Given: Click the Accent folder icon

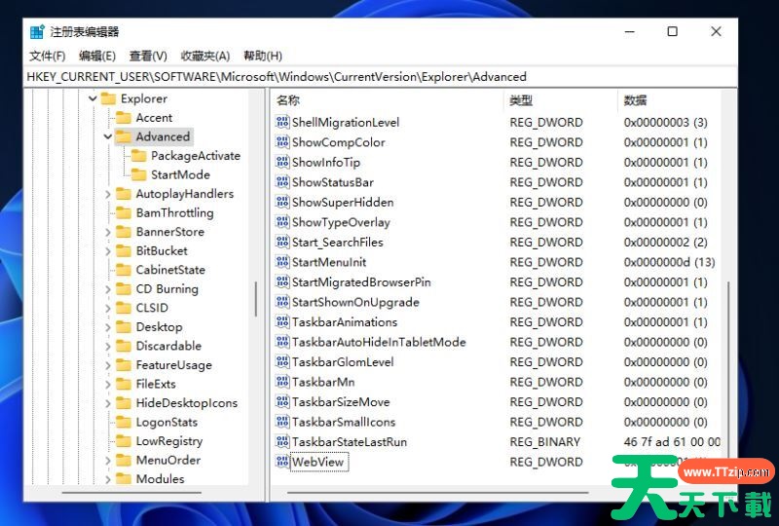Looking at the screenshot, I should 124,118.
